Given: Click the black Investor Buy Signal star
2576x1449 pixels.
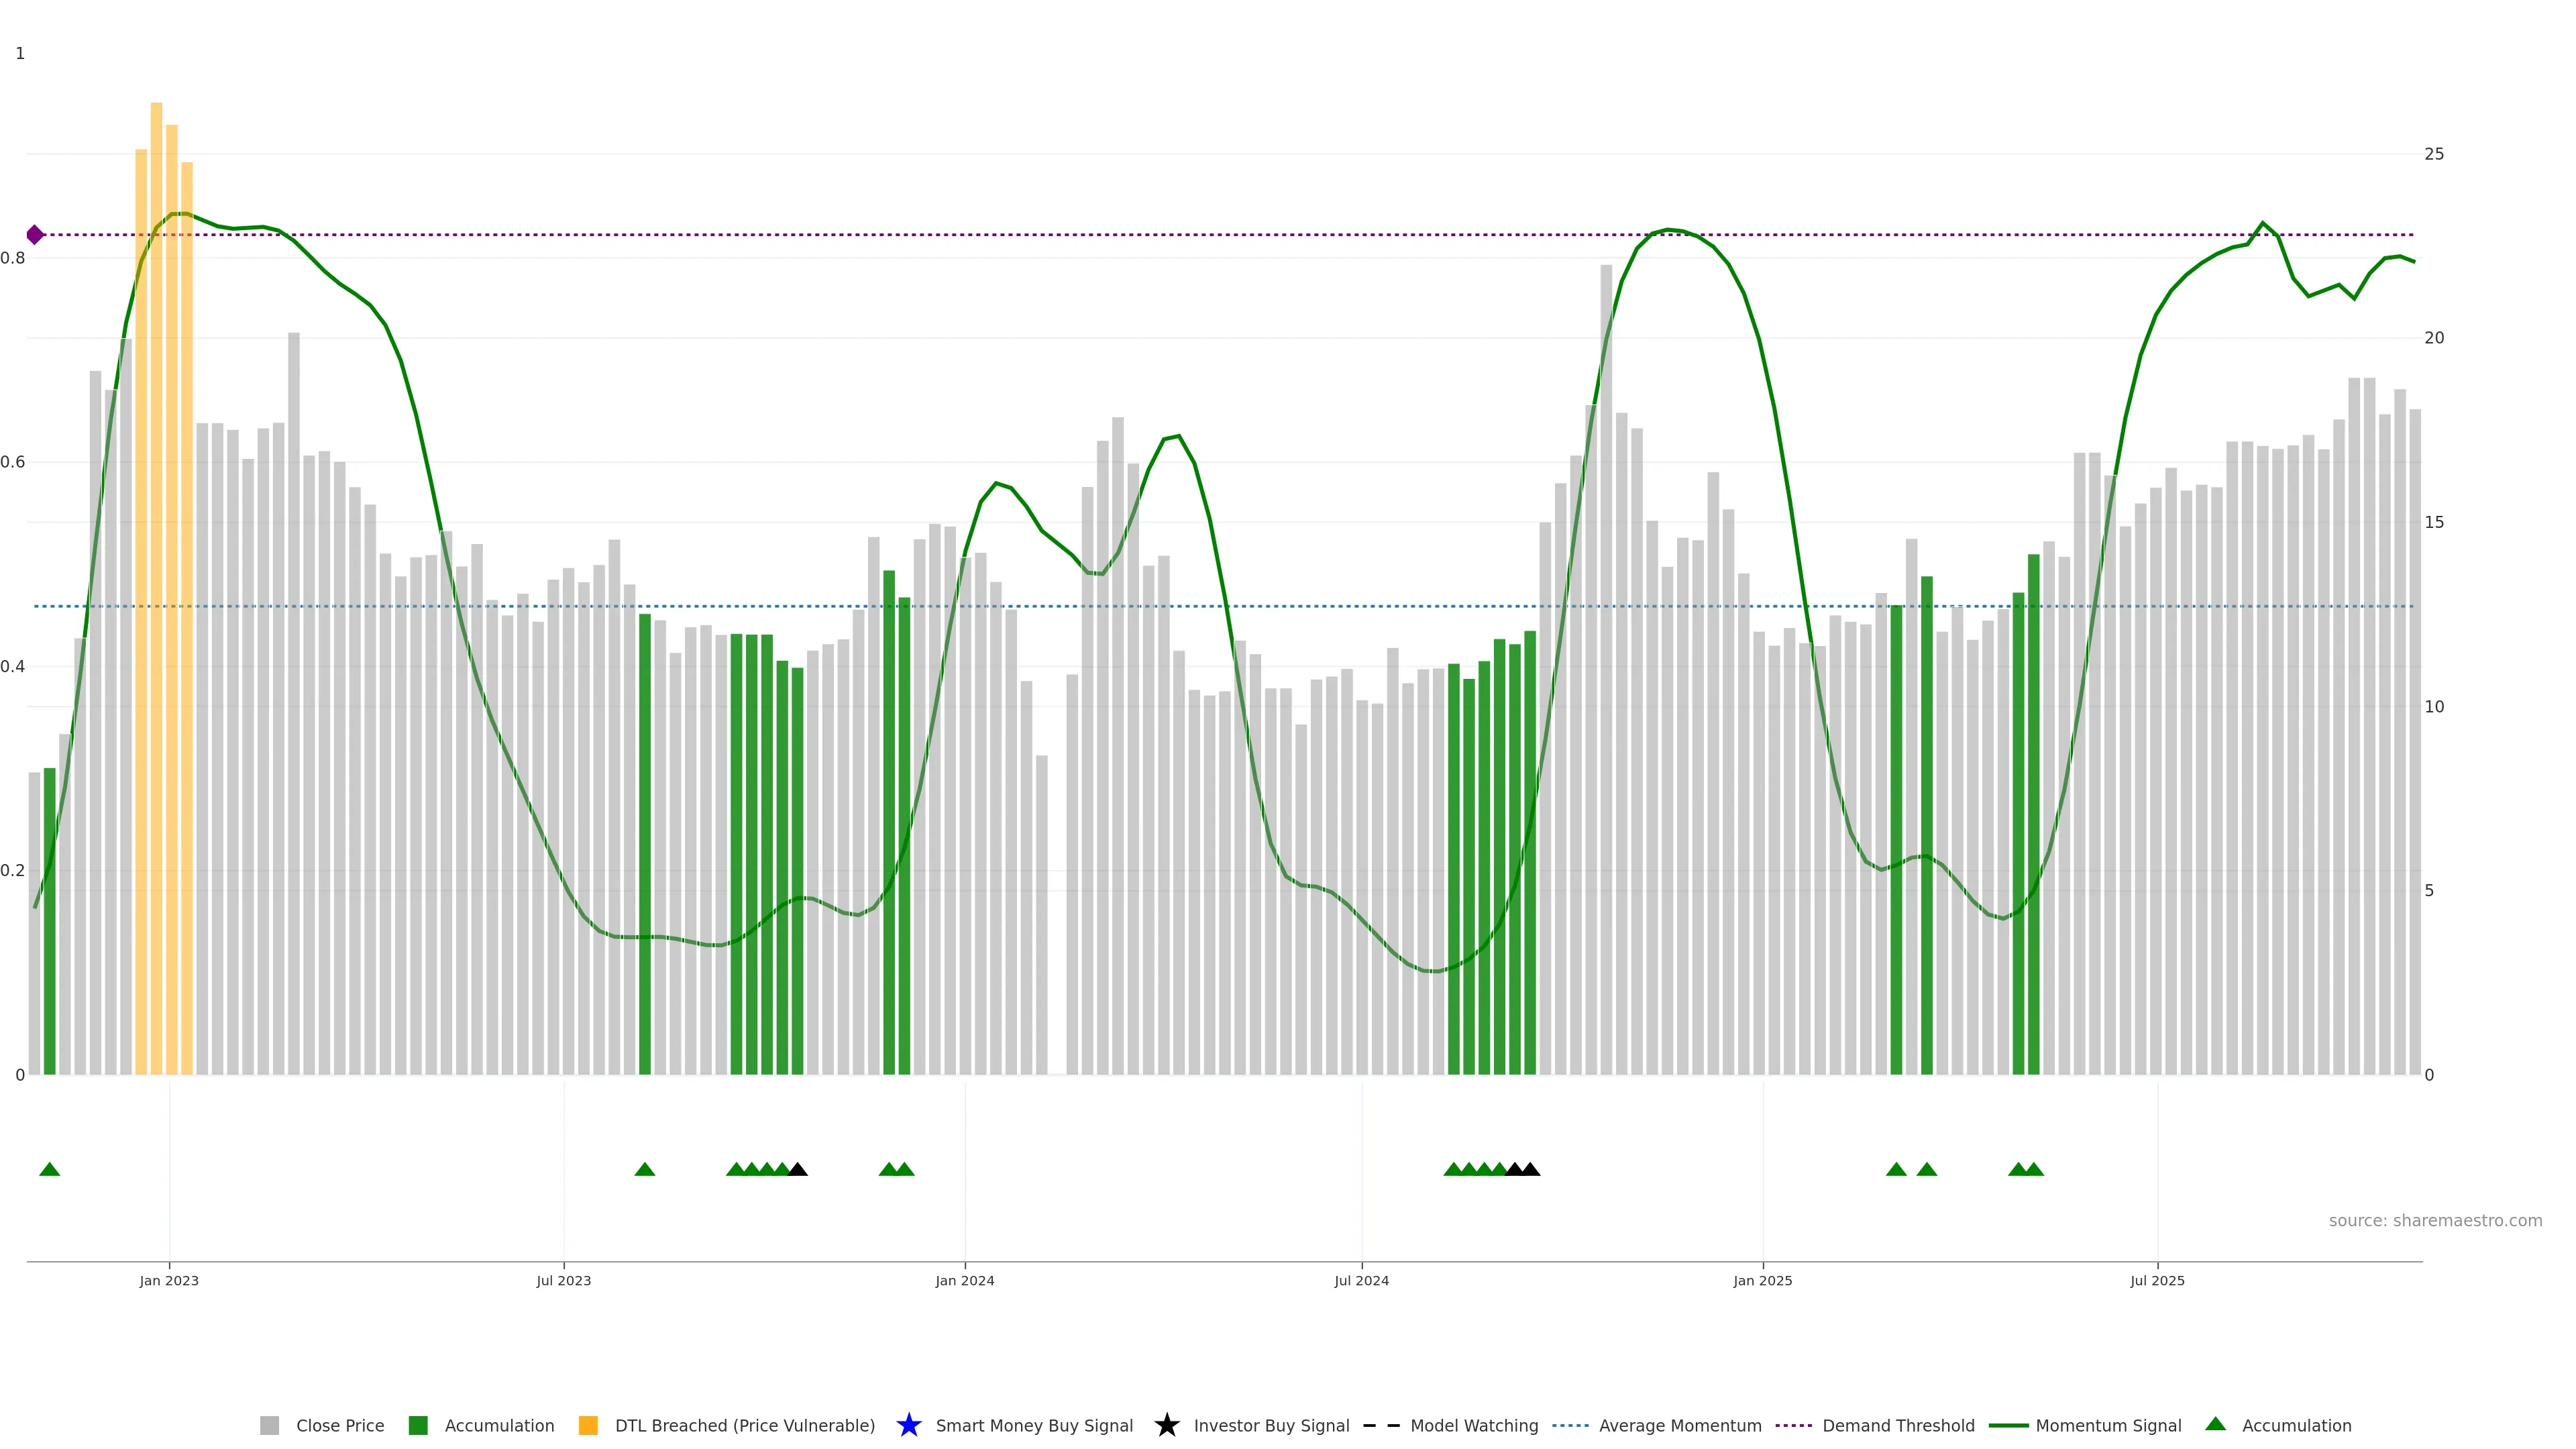Looking at the screenshot, I should coord(1166,1425).
